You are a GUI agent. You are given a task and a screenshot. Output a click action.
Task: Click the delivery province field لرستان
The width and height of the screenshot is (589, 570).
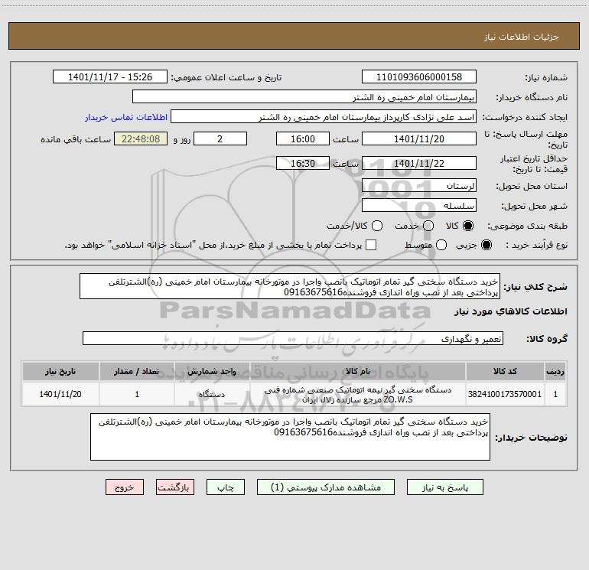(x=419, y=185)
